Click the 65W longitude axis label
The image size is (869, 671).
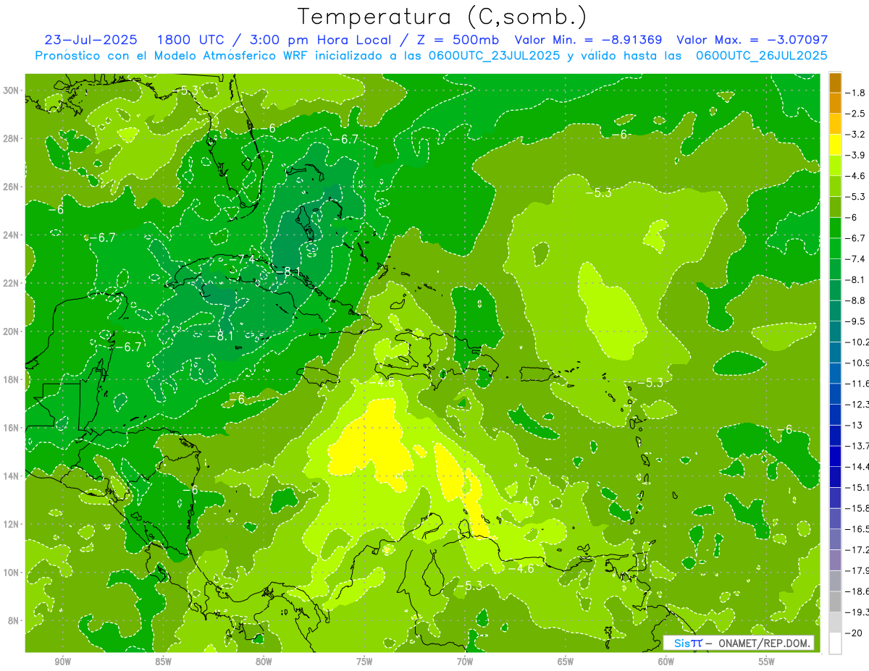tap(566, 662)
